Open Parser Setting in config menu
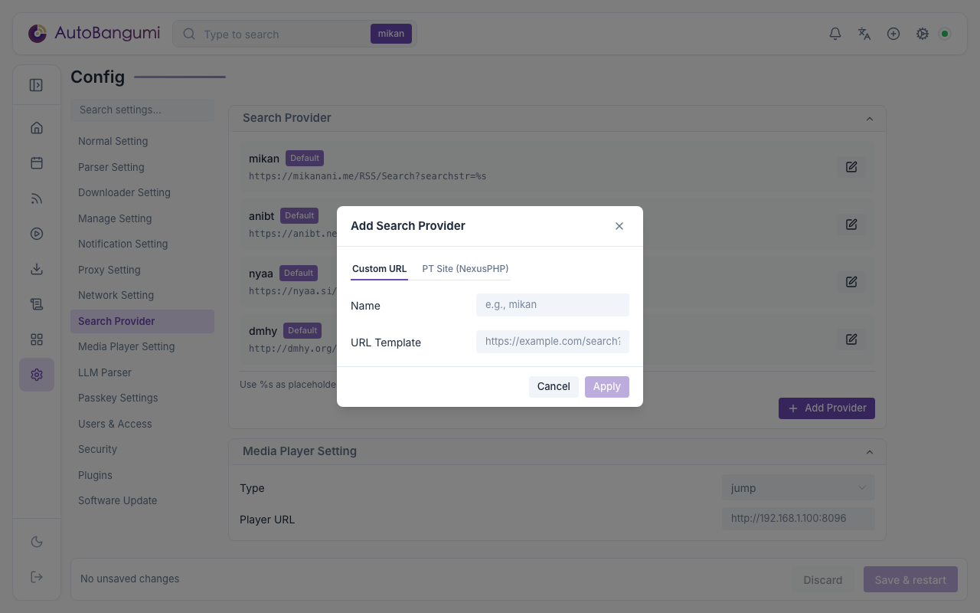 click(x=142, y=167)
